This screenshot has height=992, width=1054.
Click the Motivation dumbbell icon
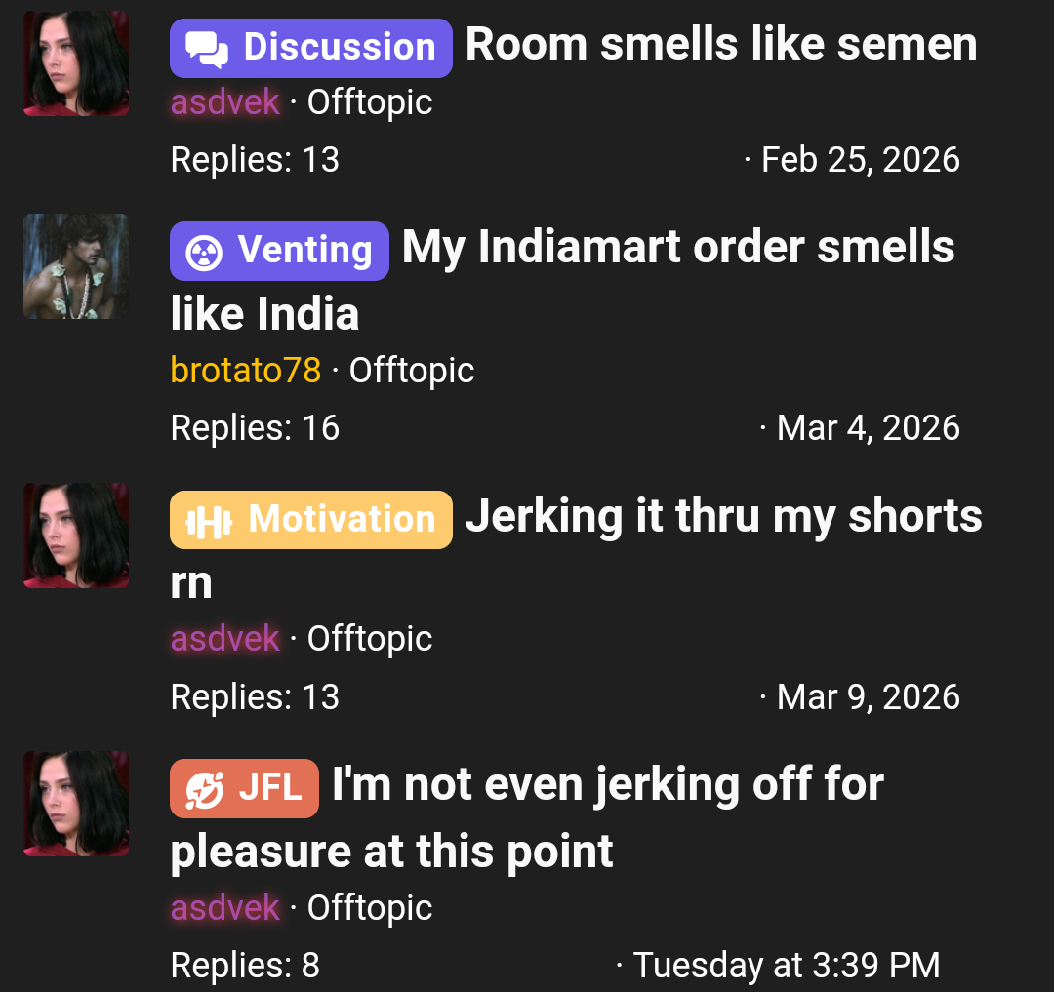[209, 521]
